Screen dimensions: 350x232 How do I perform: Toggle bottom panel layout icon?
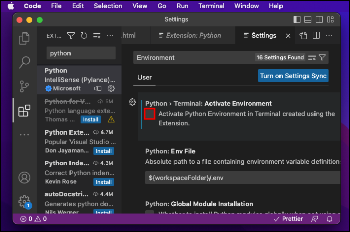[x=308, y=20]
